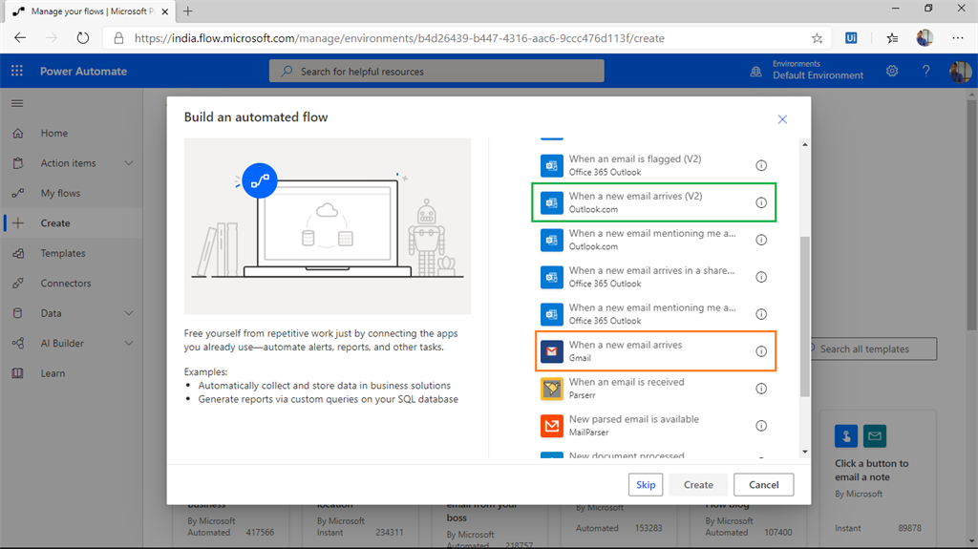This screenshot has height=549, width=978.
Task: Select Outlook.com new email mentioning me trigger
Action: [655, 240]
